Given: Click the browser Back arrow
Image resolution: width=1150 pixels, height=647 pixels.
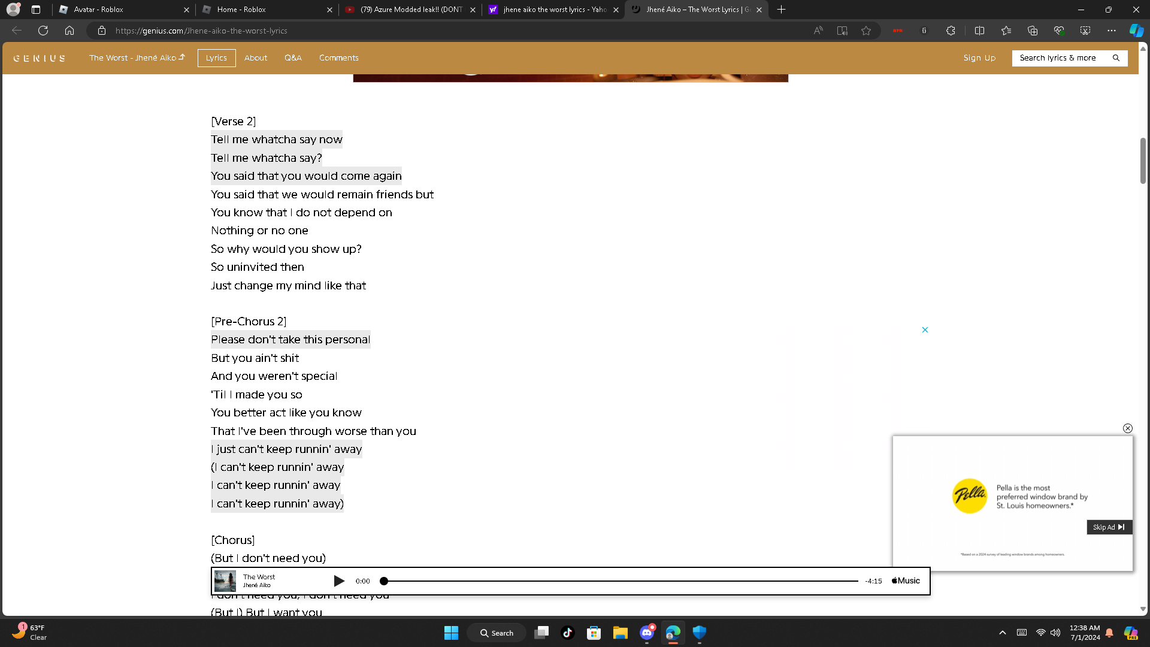Looking at the screenshot, I should [x=17, y=31].
